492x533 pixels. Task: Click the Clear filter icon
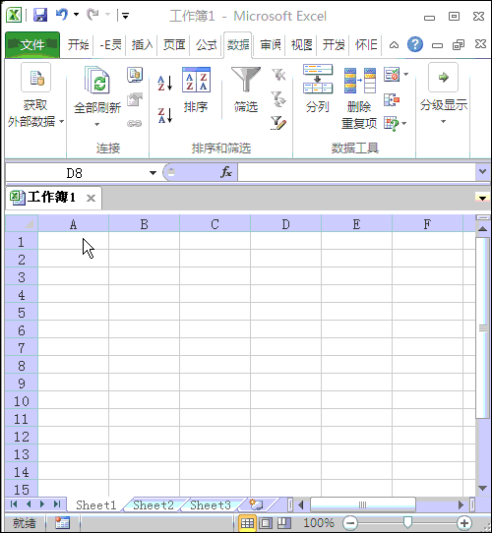[278, 75]
